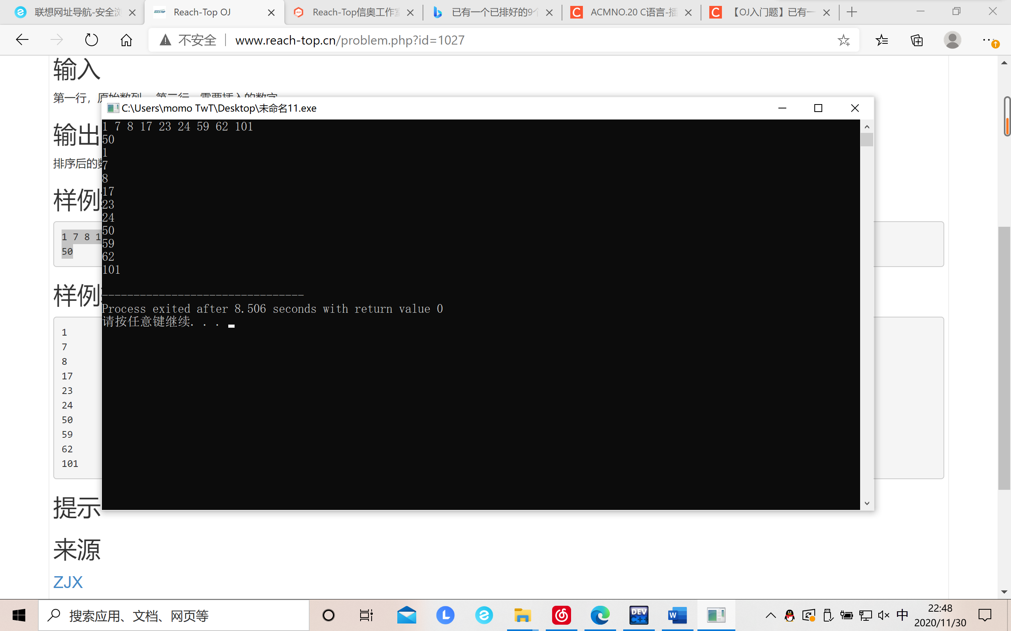Click the console title bar icon

113,108
